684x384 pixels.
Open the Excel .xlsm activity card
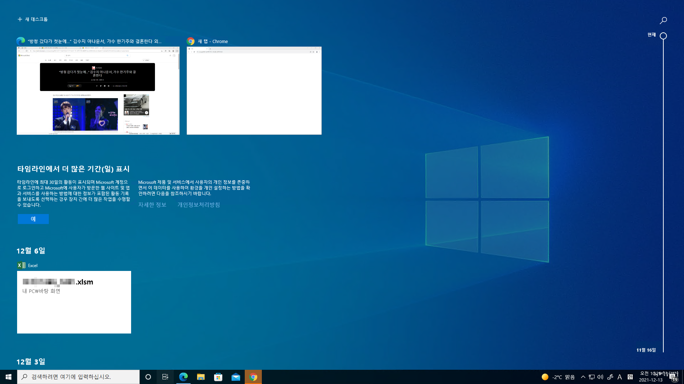pos(74,302)
